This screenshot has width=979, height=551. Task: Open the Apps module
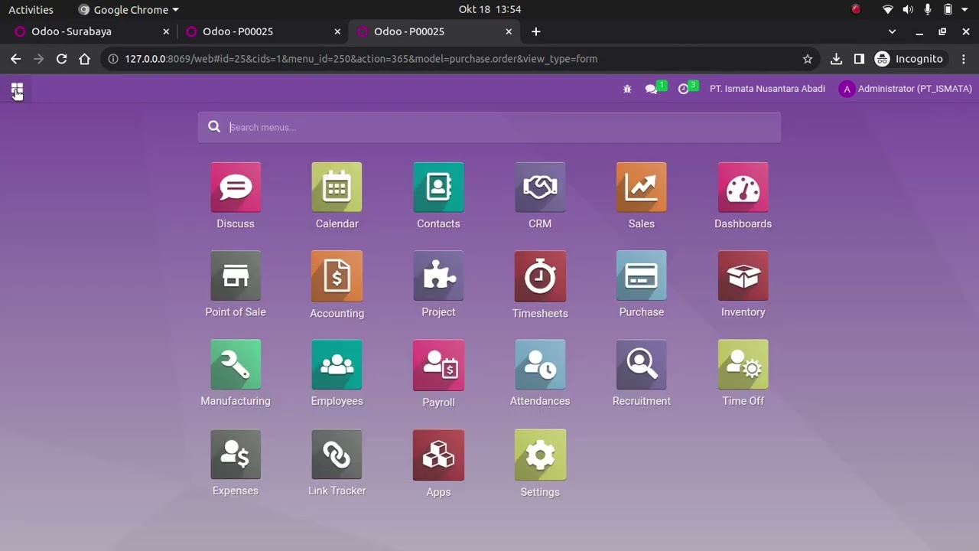pos(438,464)
